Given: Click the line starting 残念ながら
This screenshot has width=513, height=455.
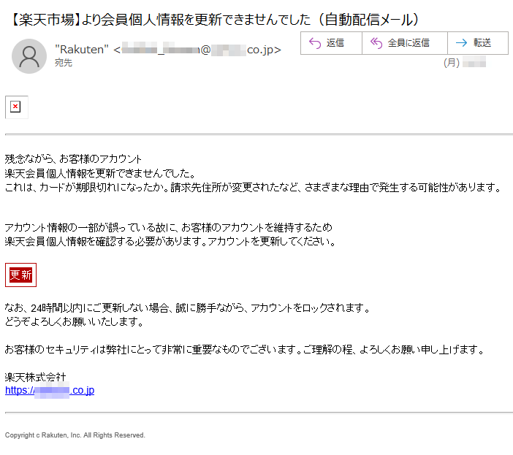Looking at the screenshot, I should [x=73, y=159].
